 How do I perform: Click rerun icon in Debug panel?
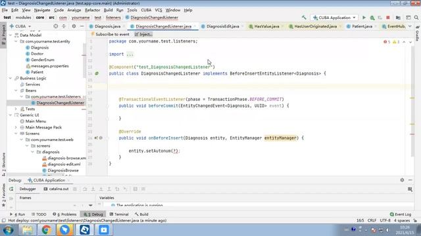pos(11,189)
